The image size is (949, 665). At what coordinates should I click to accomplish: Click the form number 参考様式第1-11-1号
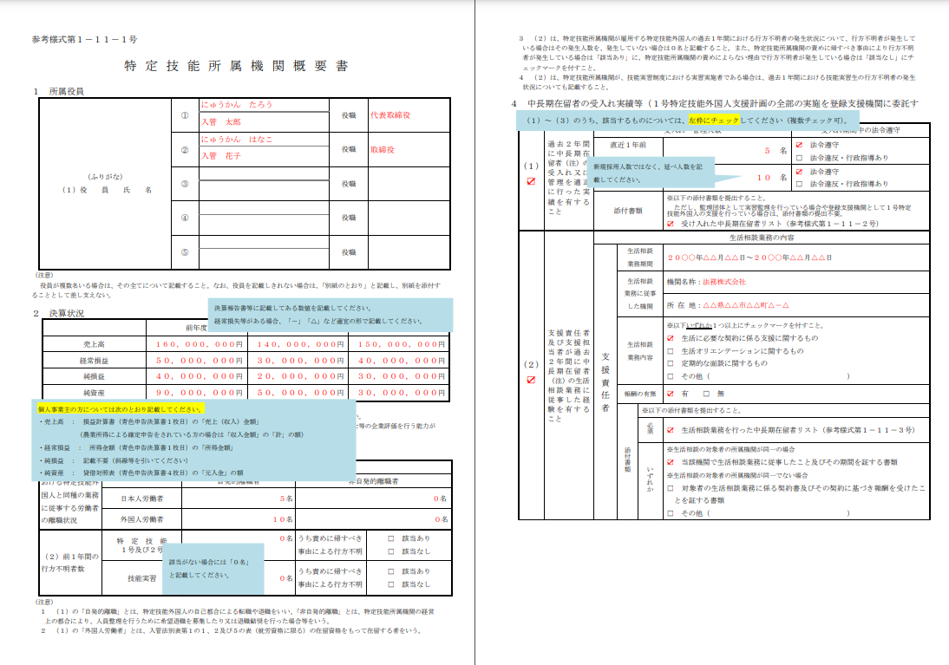(x=85, y=39)
